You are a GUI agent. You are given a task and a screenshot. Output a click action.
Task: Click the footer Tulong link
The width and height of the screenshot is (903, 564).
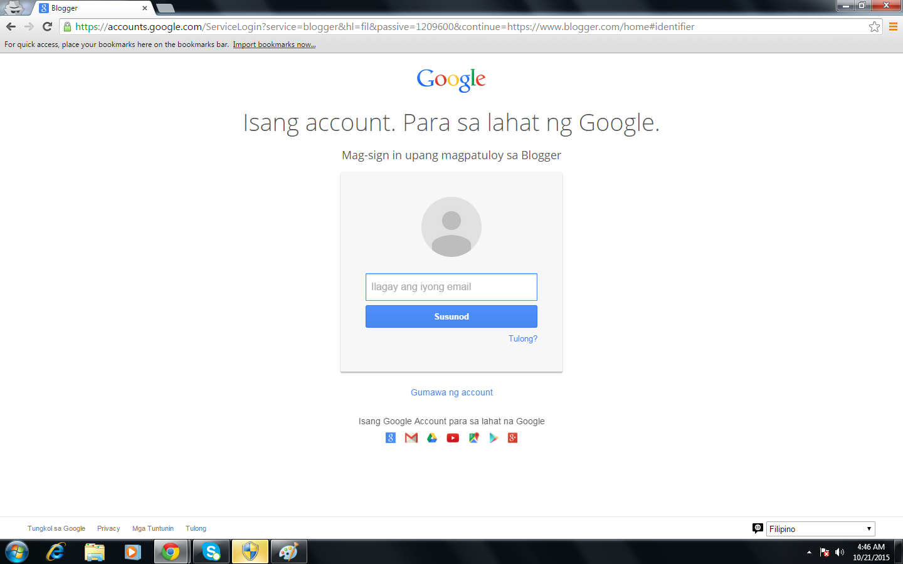click(196, 528)
